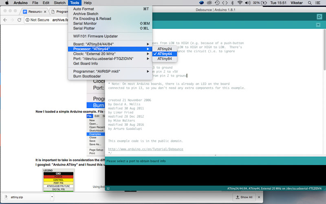
Task: Click the battery status icon
Action: point(264,3)
